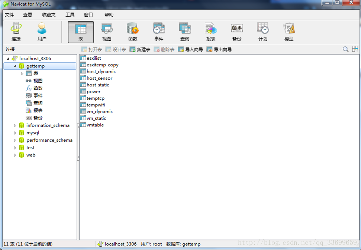Select the host_sensor table in the list
361x250 pixels.
click(100, 78)
